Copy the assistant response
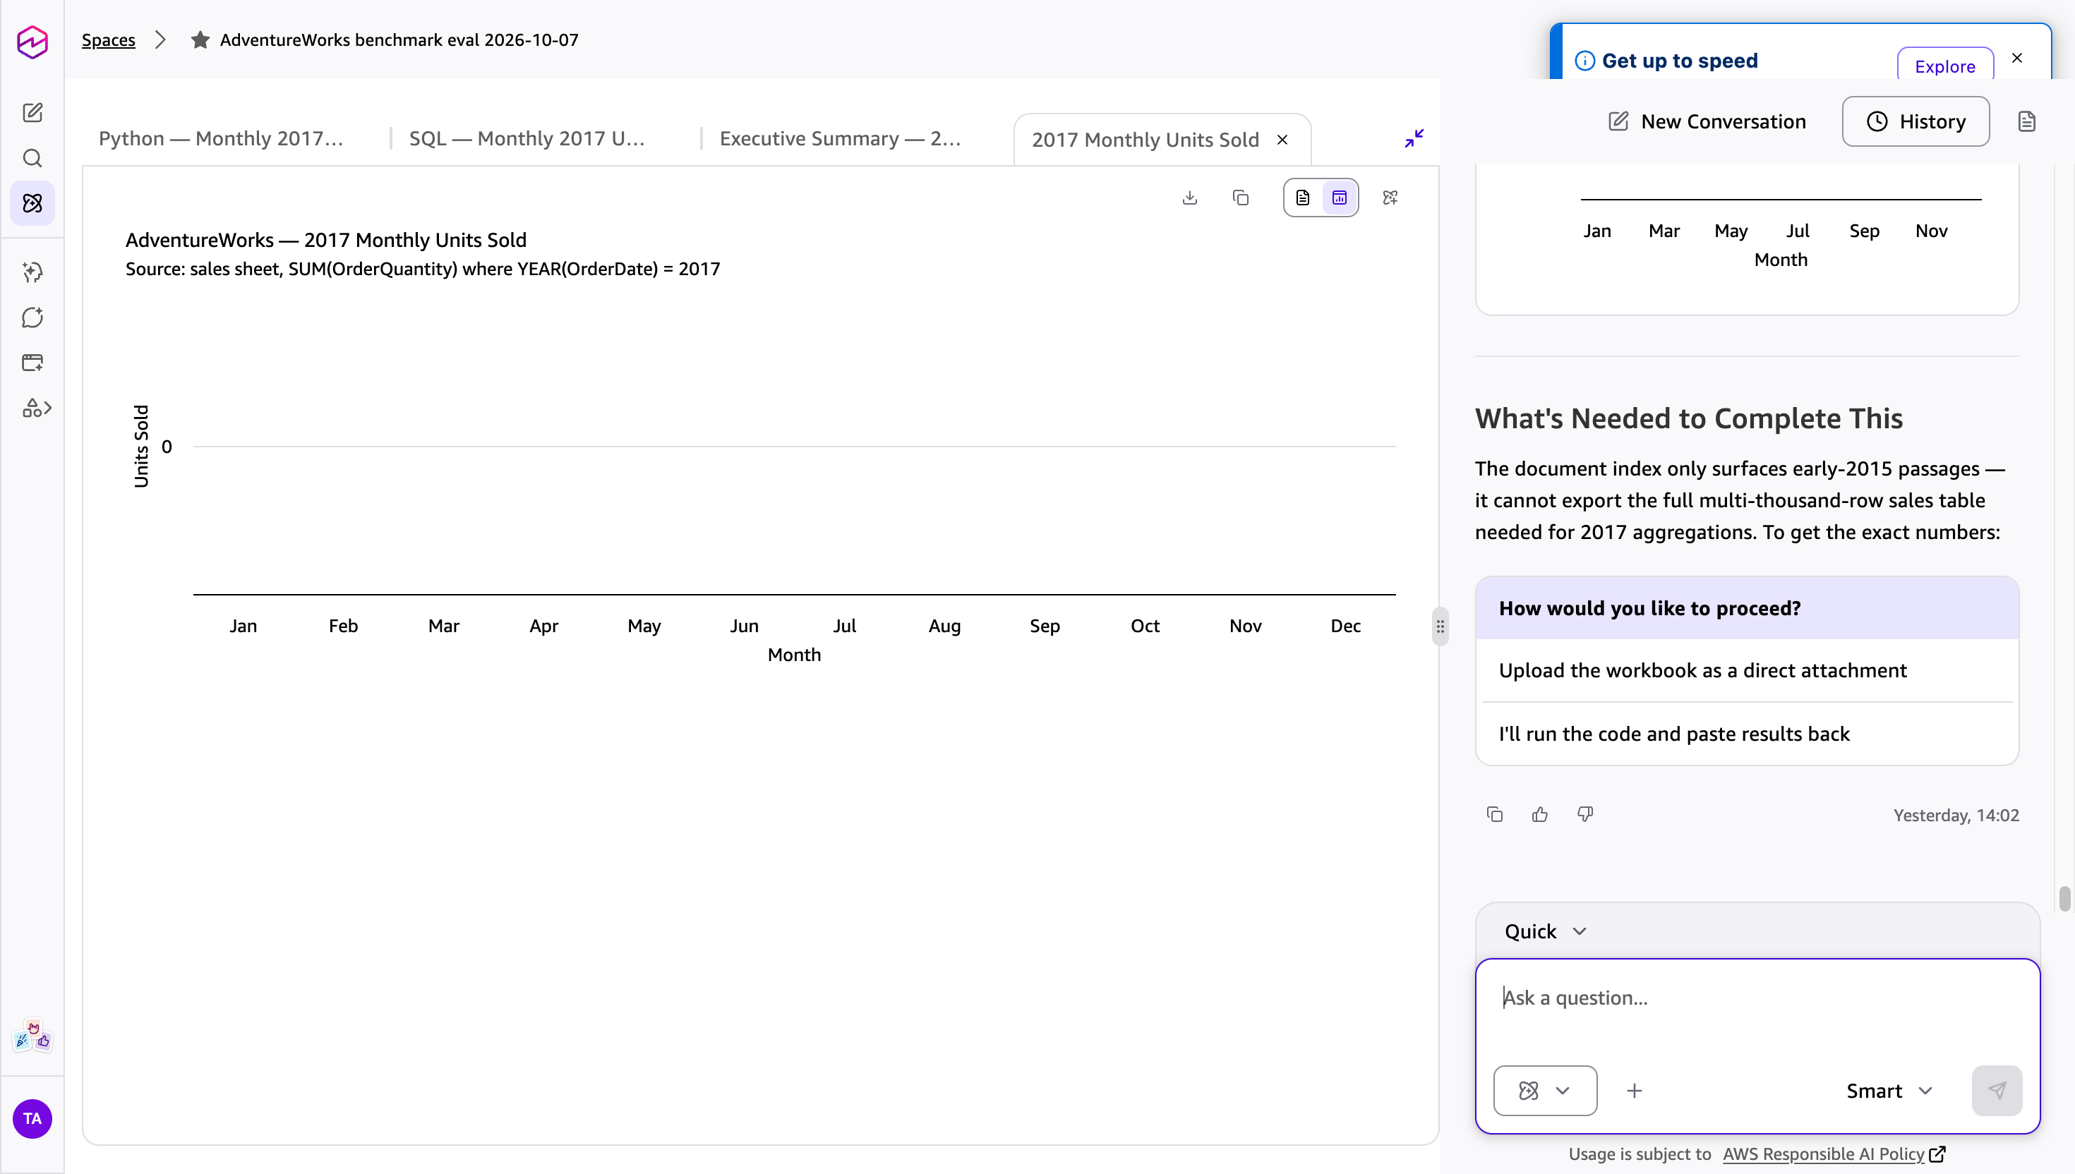The width and height of the screenshot is (2075, 1174). coord(1494,814)
